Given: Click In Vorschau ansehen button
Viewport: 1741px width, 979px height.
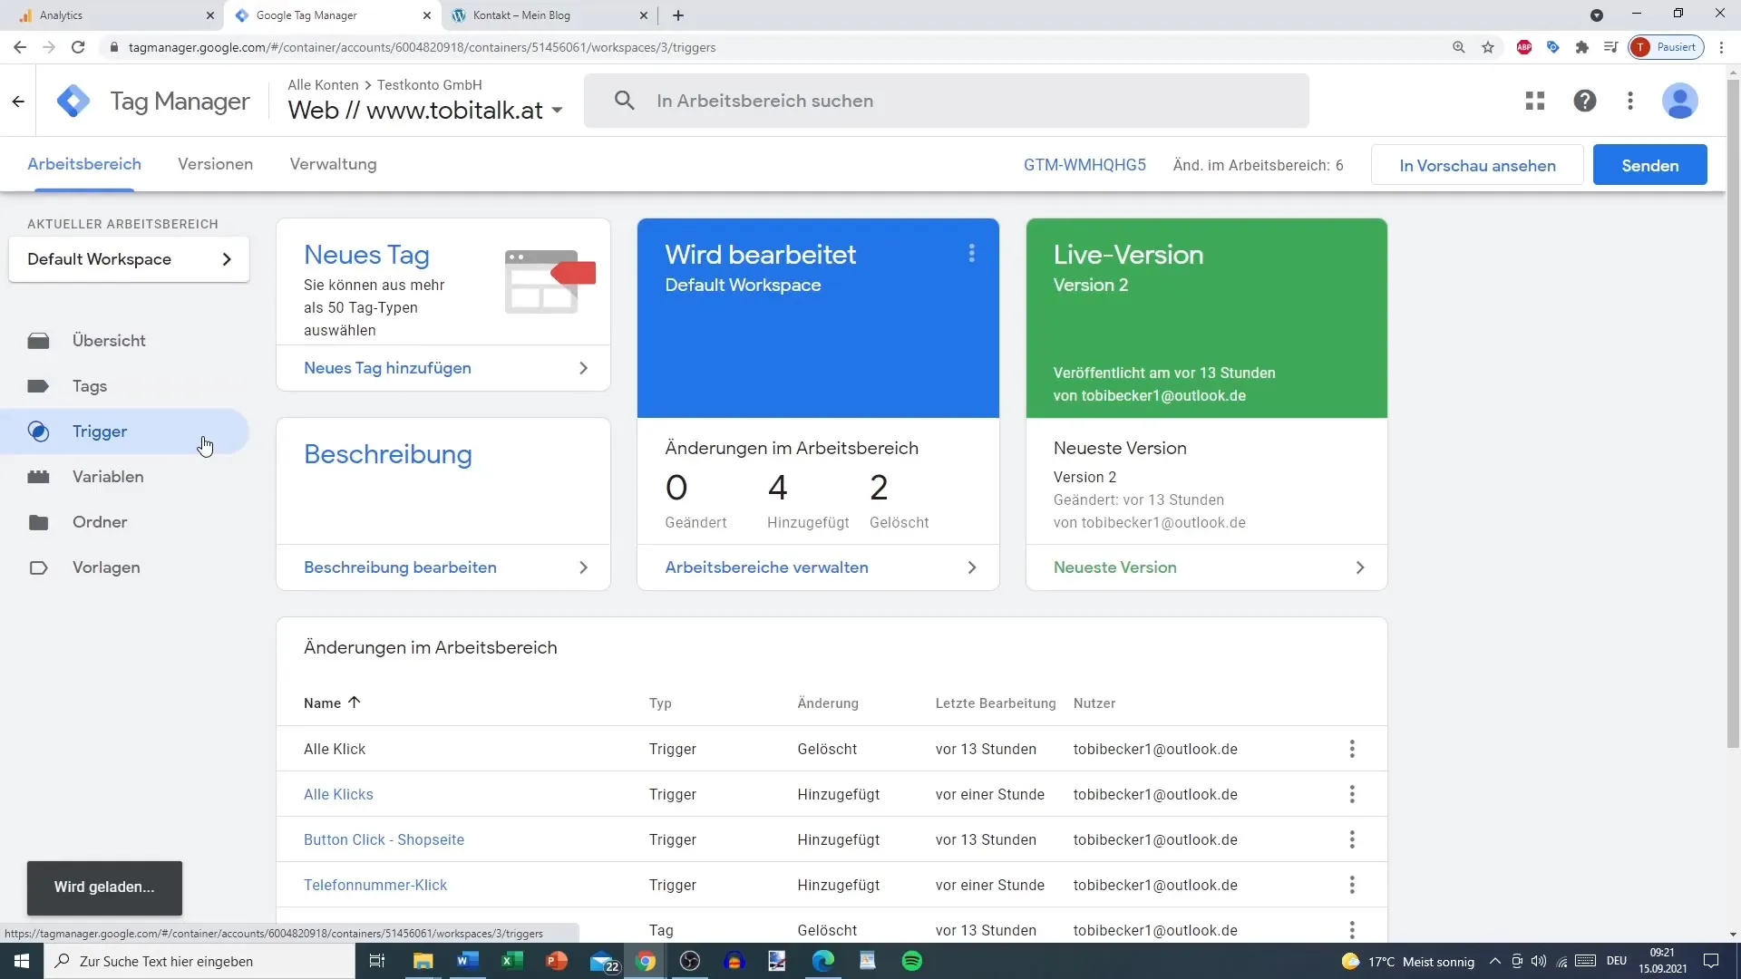Looking at the screenshot, I should point(1477,165).
